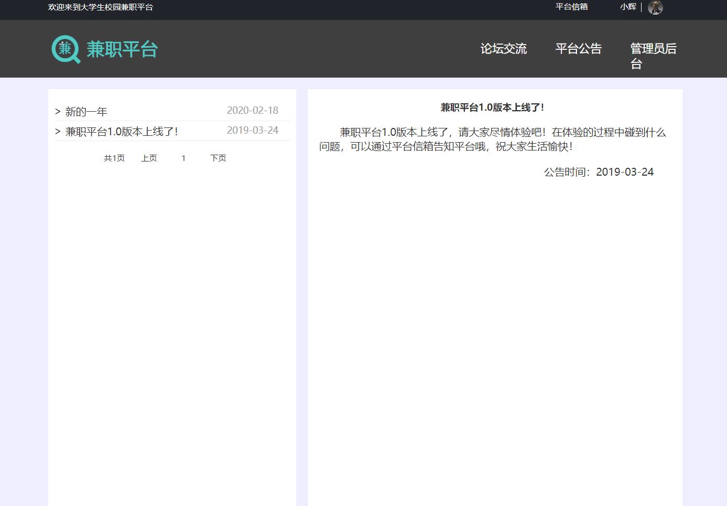Viewport: 727px width, 506px height.
Task: Click the 共1页 page count label
Action: (114, 158)
